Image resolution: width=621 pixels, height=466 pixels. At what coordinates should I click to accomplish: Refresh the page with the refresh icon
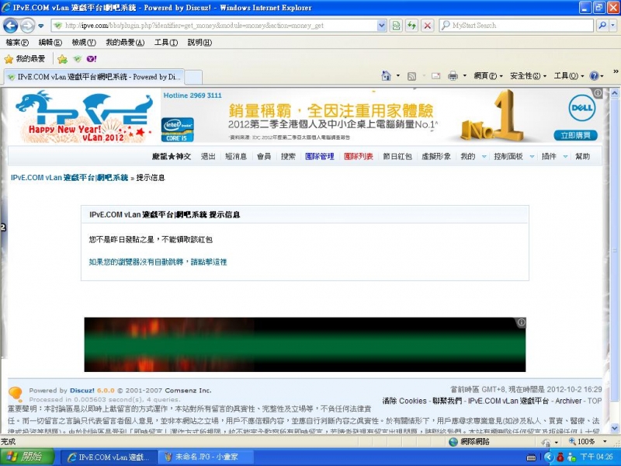tap(411, 26)
